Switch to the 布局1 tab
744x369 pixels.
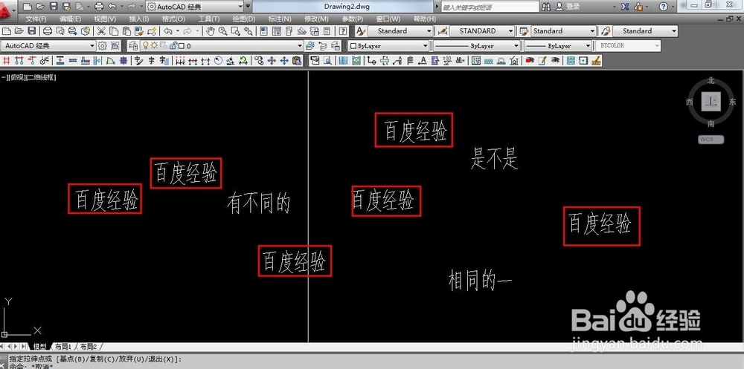tap(62, 347)
